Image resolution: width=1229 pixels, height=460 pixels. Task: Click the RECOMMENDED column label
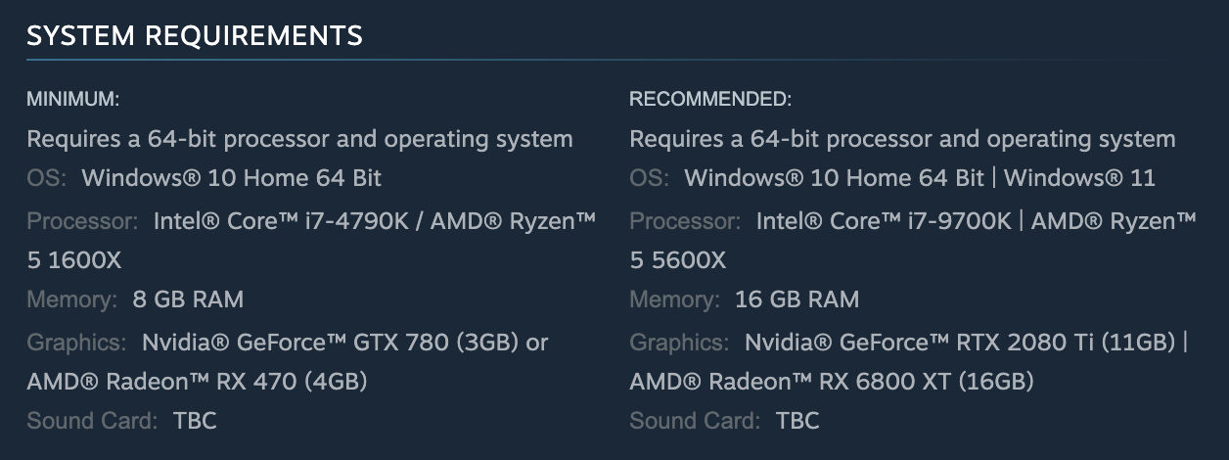pyautogui.click(x=709, y=99)
